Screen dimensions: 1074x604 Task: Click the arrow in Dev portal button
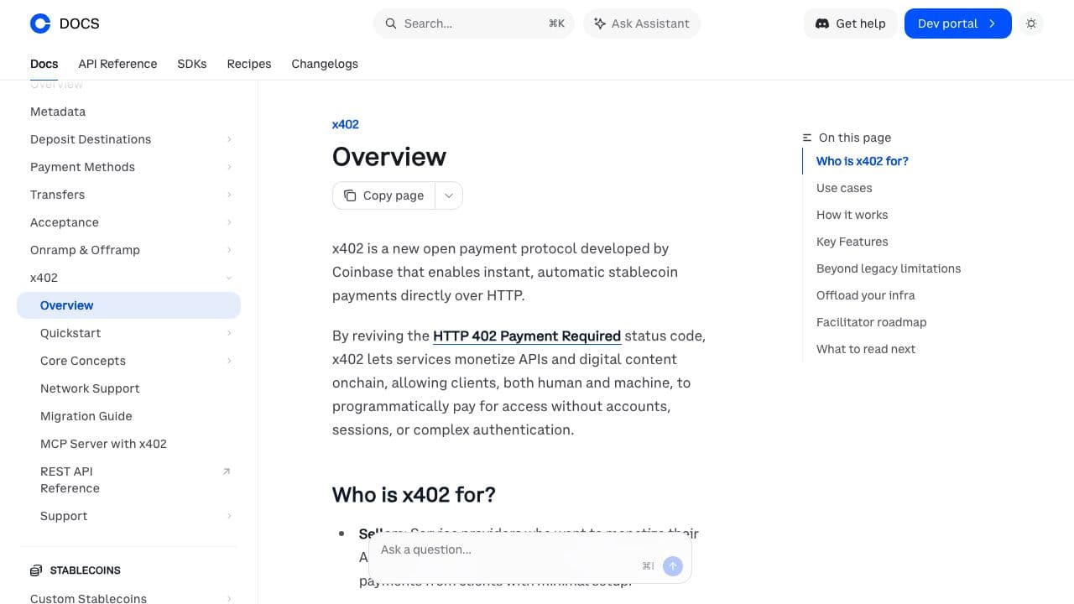tap(993, 23)
